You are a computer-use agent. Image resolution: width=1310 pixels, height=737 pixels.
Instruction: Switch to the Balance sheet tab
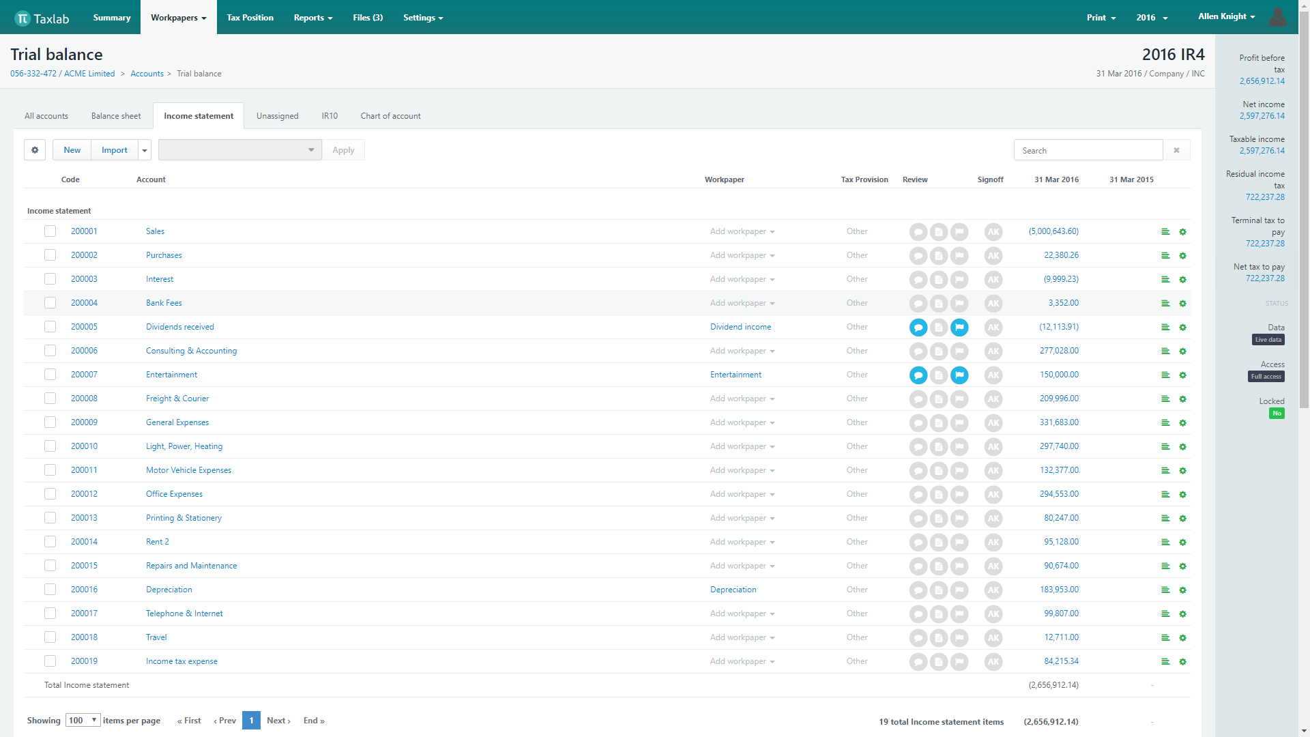point(115,115)
